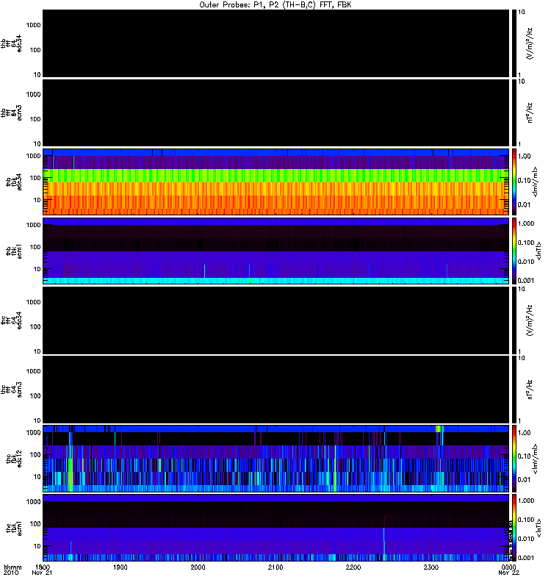
Task: Click the thb fbk edc34 rainbow color bar
Action: (x=514, y=182)
